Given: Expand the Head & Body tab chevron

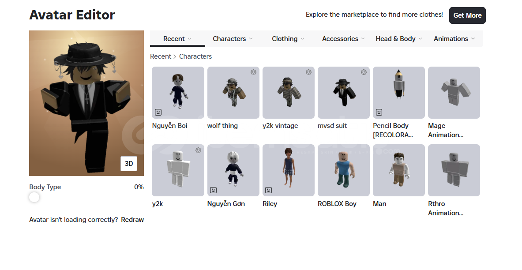Looking at the screenshot, I should click(x=421, y=39).
